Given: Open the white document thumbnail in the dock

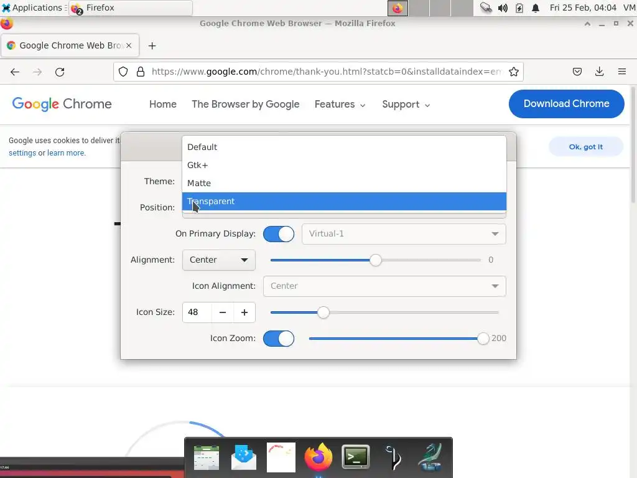Looking at the screenshot, I should [281, 457].
